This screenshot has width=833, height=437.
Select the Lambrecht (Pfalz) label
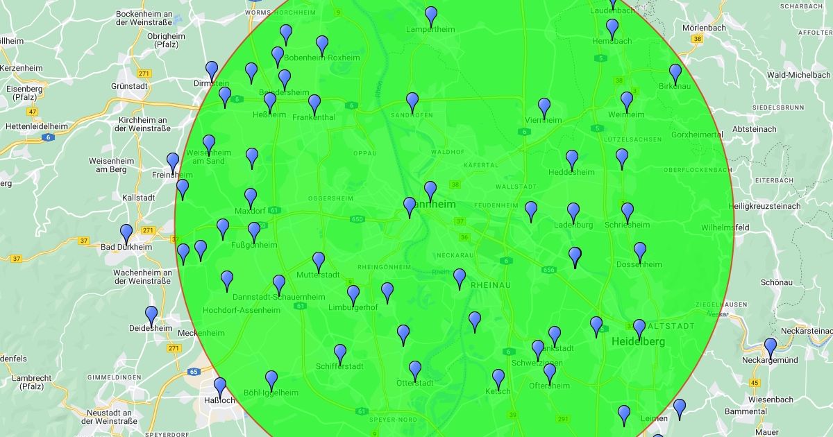pos(31,383)
